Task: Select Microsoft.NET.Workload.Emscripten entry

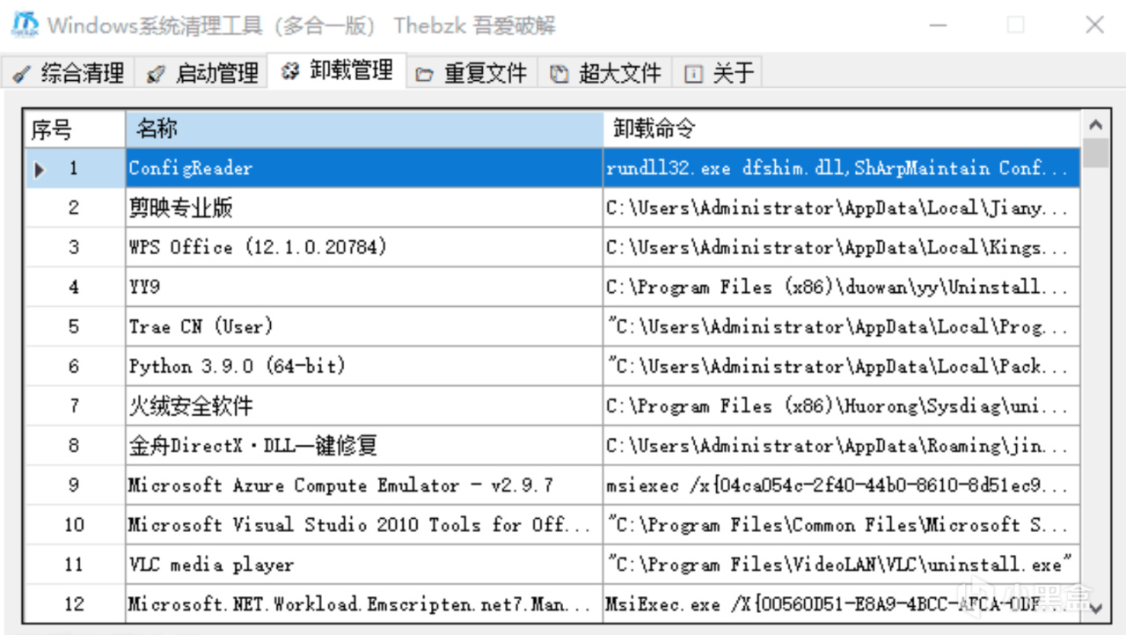Action: pyautogui.click(x=364, y=603)
